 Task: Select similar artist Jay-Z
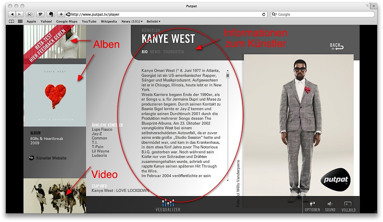[97, 134]
